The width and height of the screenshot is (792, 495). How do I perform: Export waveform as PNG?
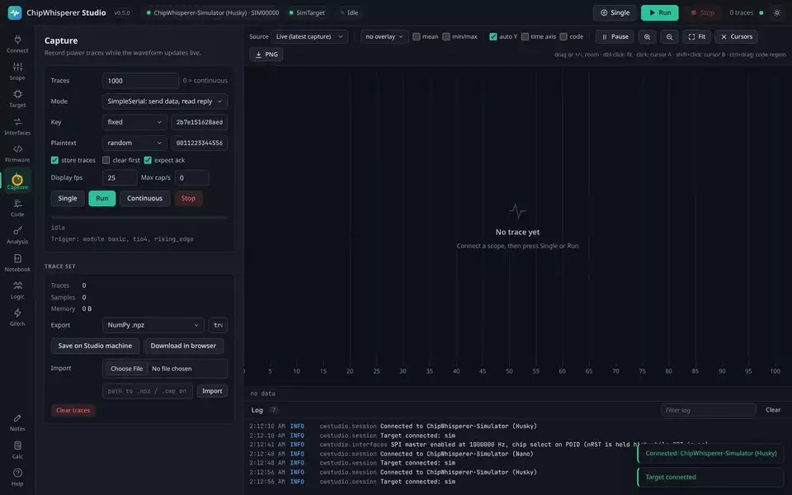[266, 54]
